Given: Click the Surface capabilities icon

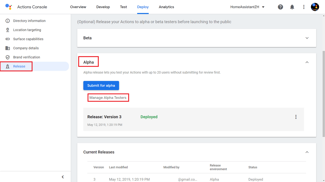Looking at the screenshot, I should coord(8,39).
